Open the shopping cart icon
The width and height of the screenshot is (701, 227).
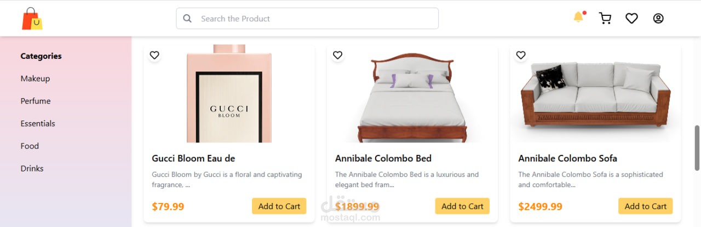(605, 19)
